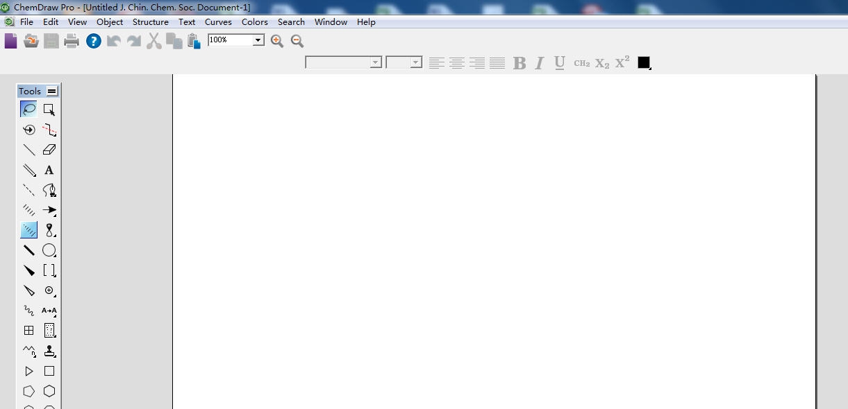
Task: Select the A→A Query tool
Action: pyautogui.click(x=49, y=311)
